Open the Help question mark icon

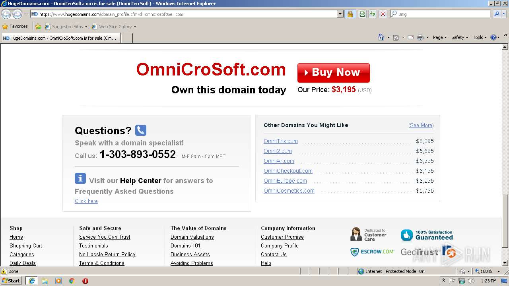pos(493,37)
